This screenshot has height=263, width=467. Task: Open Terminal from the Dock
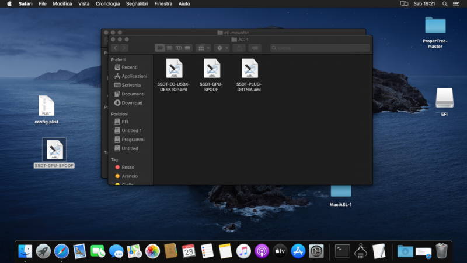point(343,251)
